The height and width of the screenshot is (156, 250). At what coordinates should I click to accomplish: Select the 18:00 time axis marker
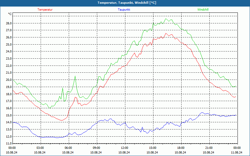[x=181, y=148]
